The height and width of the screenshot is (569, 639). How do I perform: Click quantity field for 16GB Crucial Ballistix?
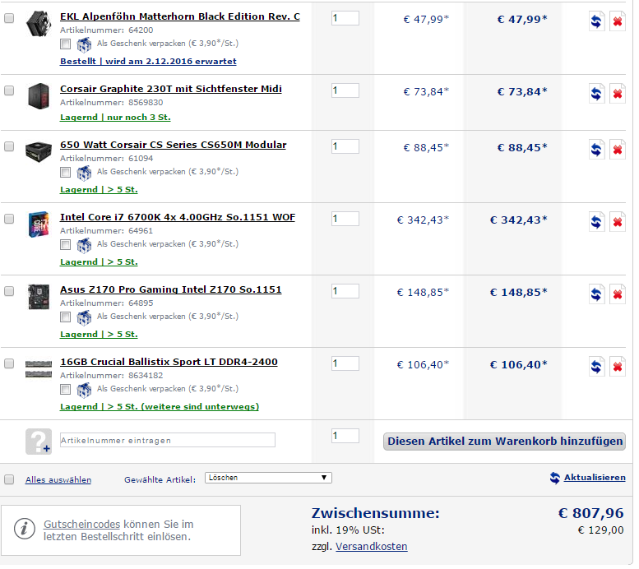pyautogui.click(x=345, y=363)
